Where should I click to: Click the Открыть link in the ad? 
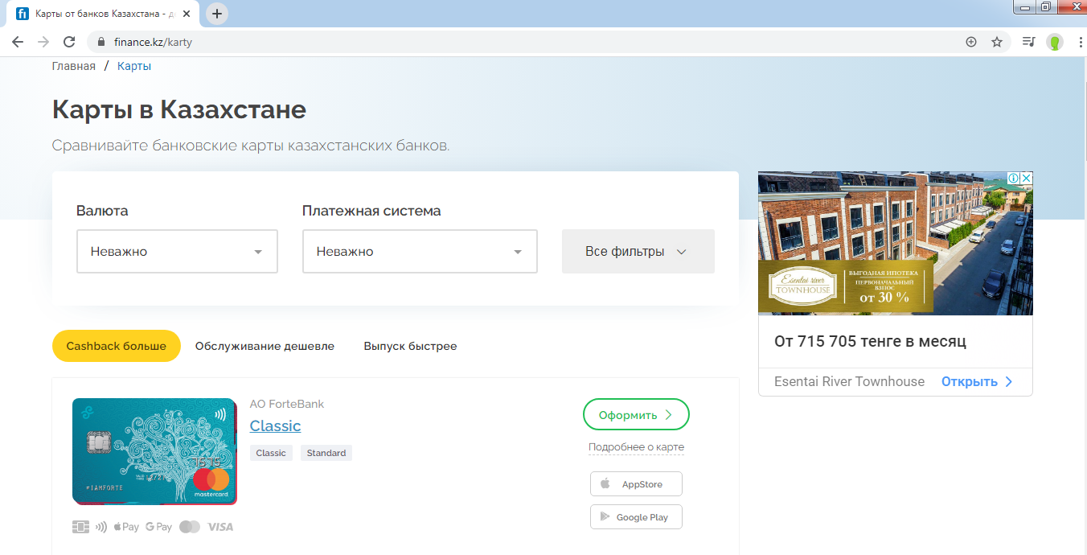(977, 381)
